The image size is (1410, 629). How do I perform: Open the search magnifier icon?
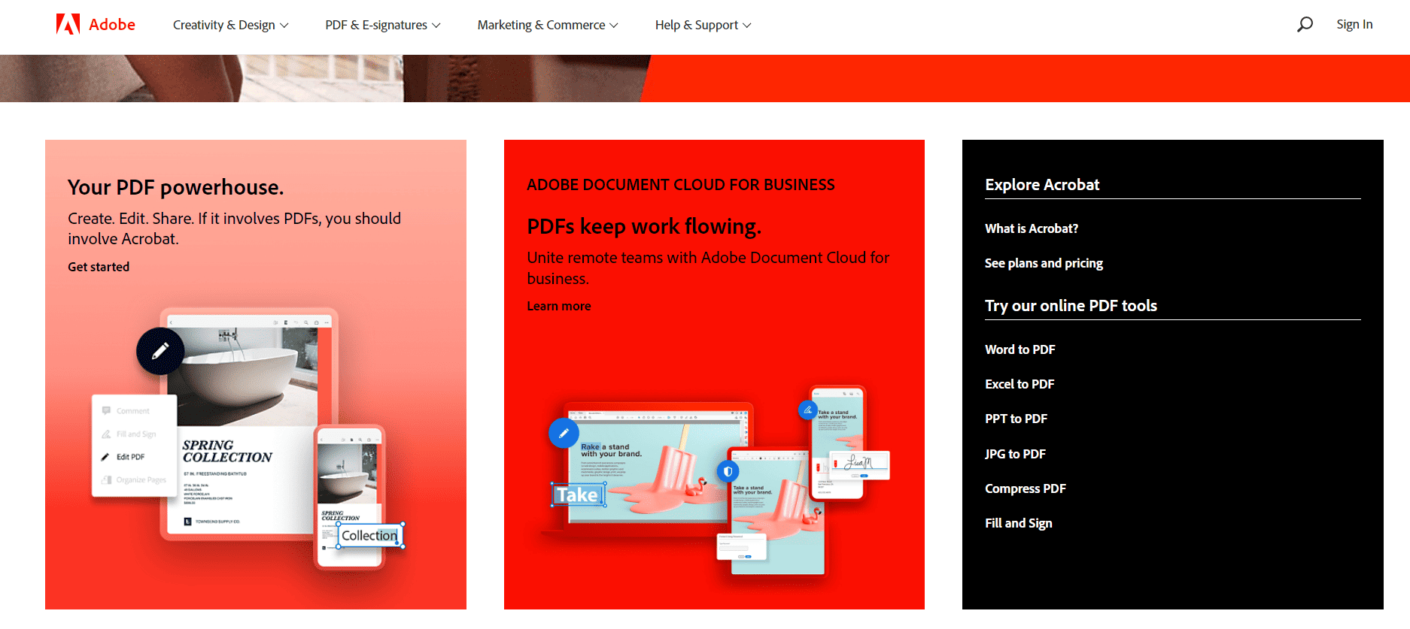1305,24
